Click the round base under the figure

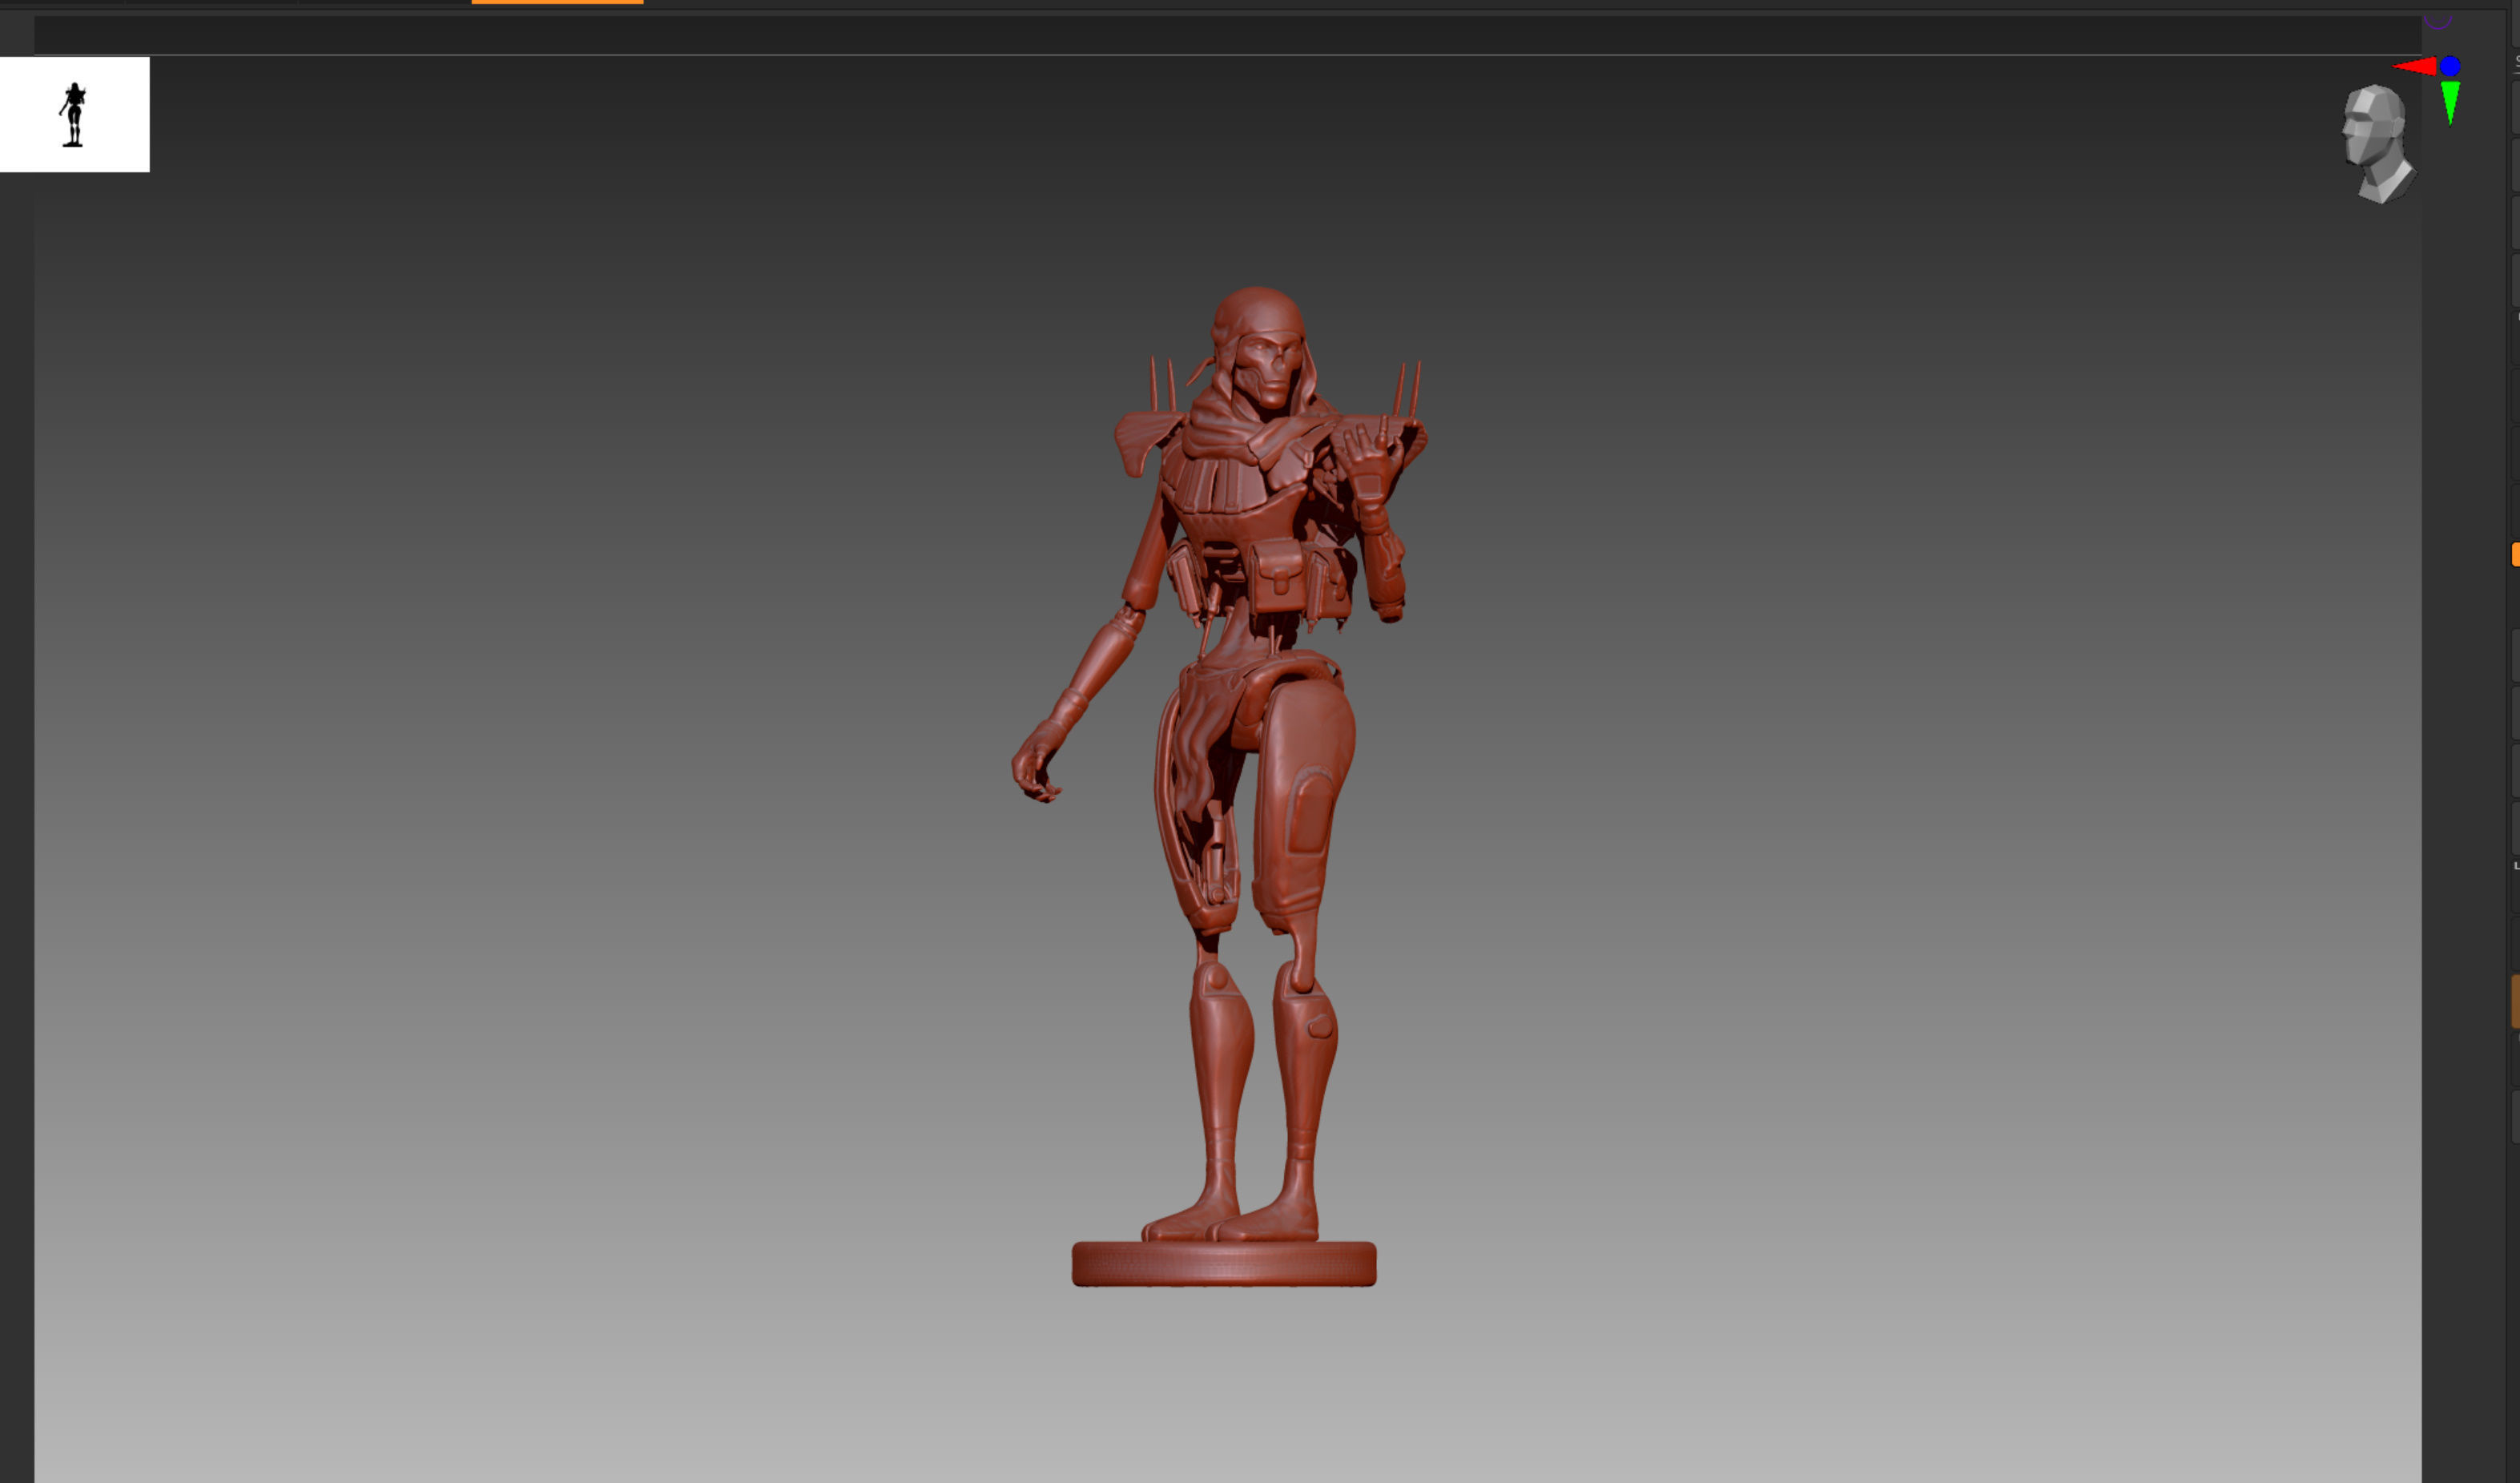pyautogui.click(x=1224, y=1264)
